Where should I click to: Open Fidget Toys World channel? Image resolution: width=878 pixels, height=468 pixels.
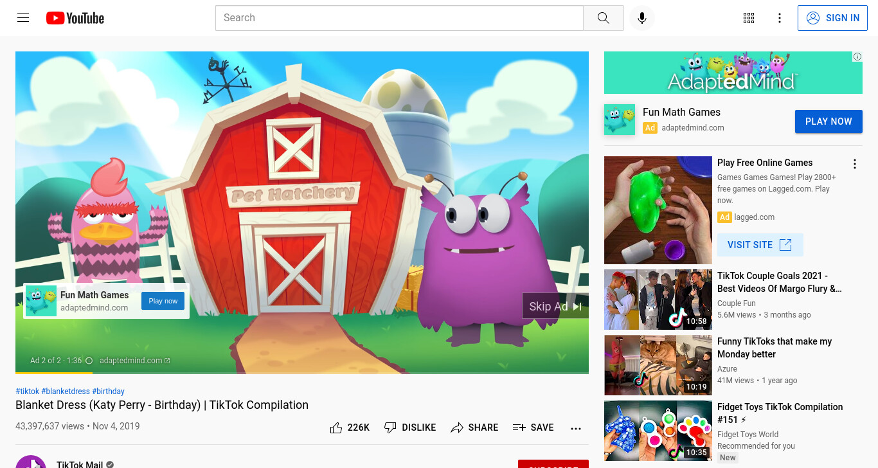tap(748, 435)
